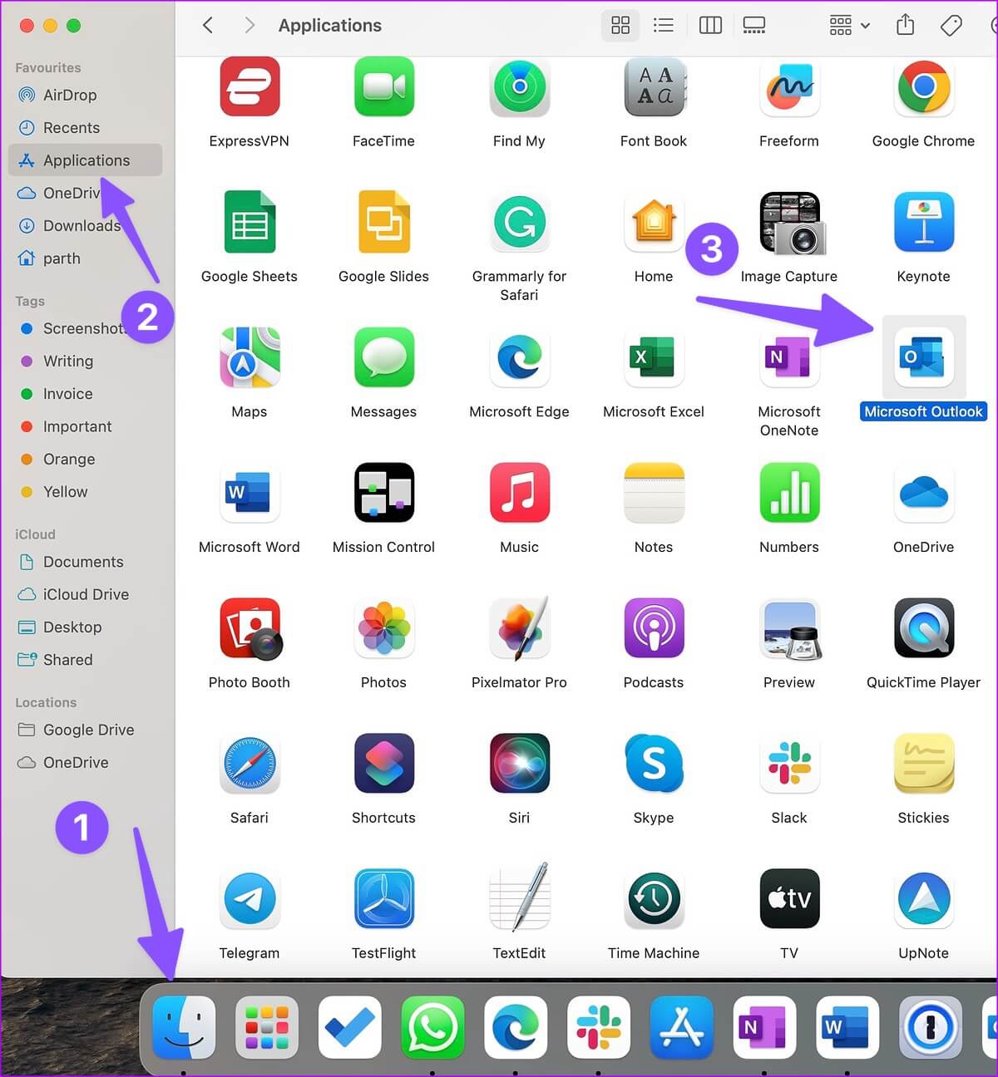Viewport: 998px width, 1077px height.
Task: Switch to column view
Action: [x=710, y=25]
